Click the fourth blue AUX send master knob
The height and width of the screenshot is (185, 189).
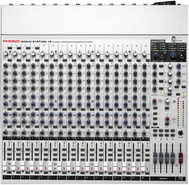[155, 89]
